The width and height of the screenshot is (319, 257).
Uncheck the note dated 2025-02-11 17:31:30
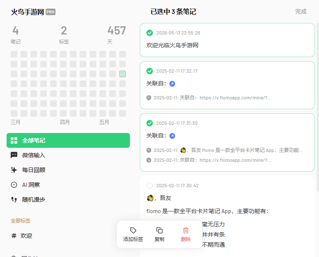point(150,123)
